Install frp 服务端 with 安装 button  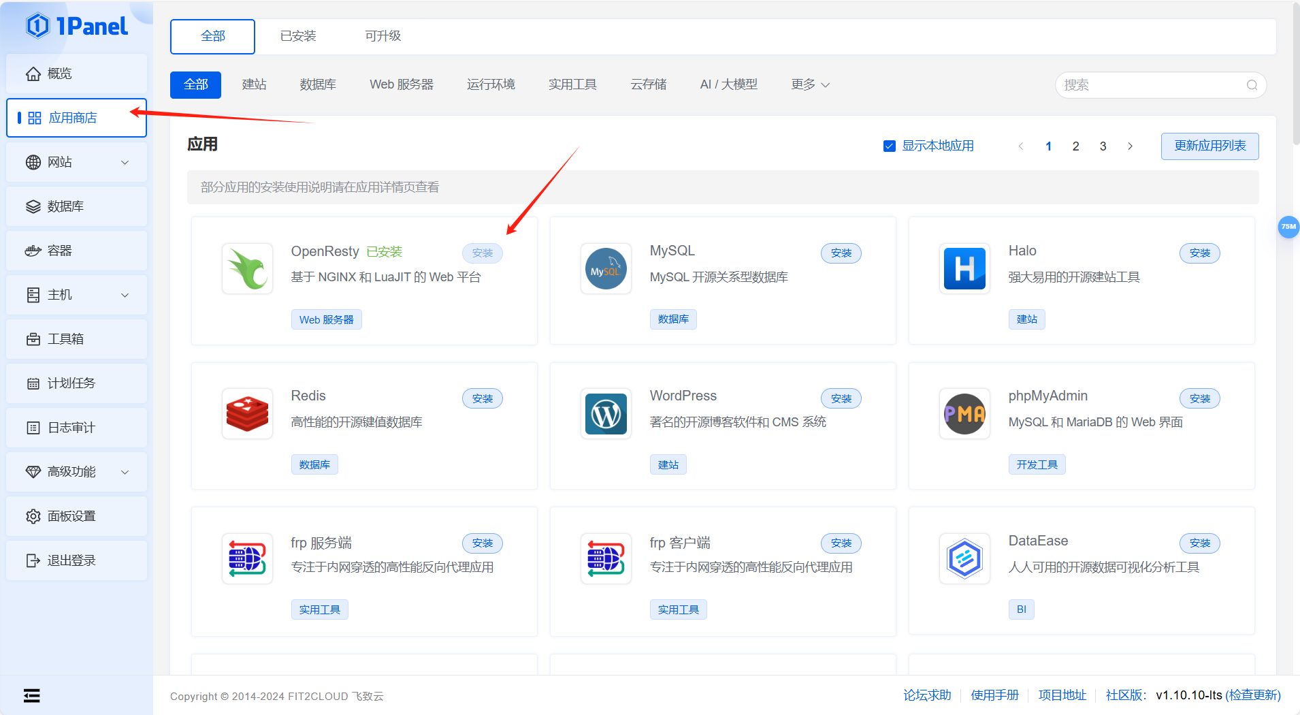pos(483,543)
